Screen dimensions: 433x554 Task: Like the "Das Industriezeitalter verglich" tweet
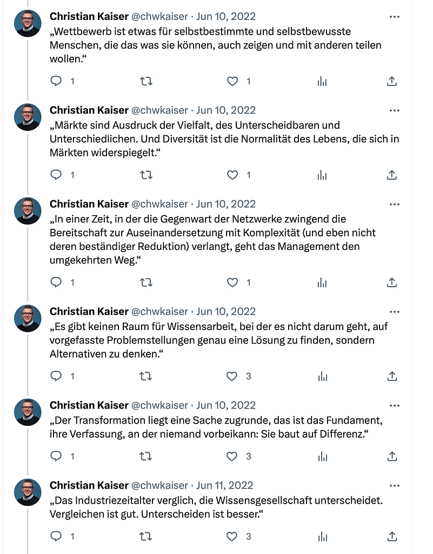tap(232, 536)
